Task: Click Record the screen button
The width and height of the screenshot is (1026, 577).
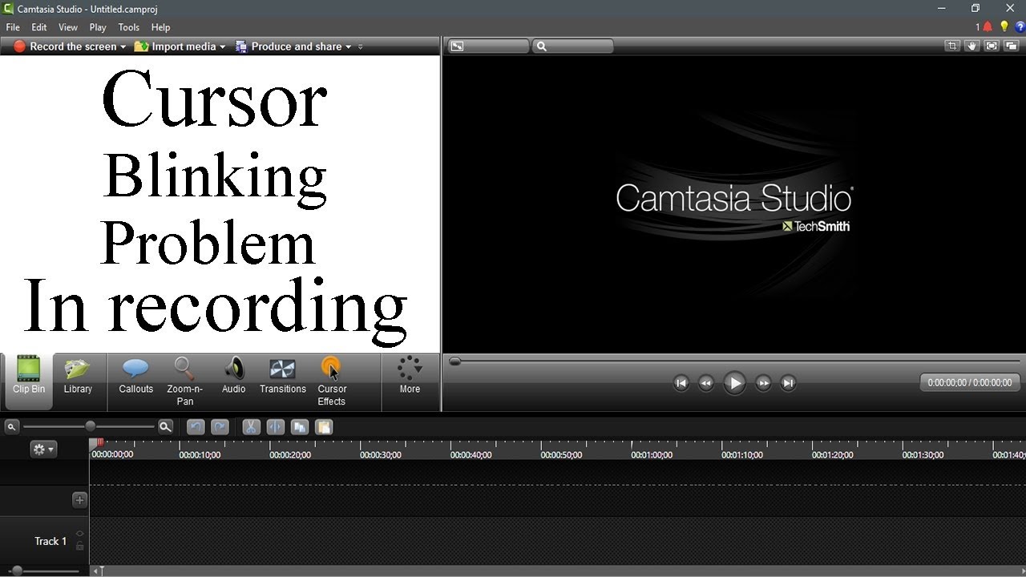Action: (x=65, y=46)
